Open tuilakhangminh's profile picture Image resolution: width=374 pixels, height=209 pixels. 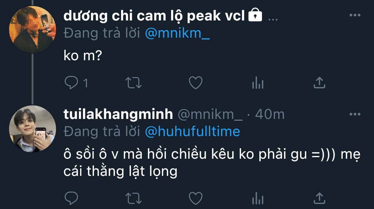pos(33,129)
